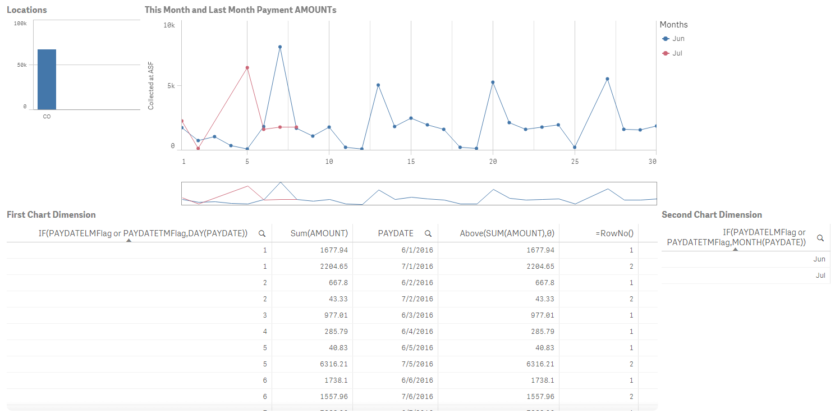The height and width of the screenshot is (413, 835).
Task: Click the First Chart Dimension title
Action: tap(51, 215)
